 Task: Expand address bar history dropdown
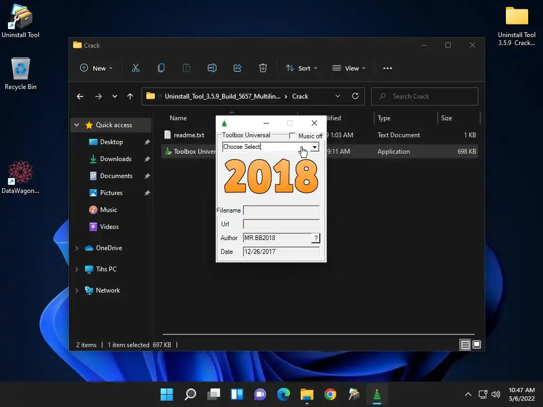point(338,96)
